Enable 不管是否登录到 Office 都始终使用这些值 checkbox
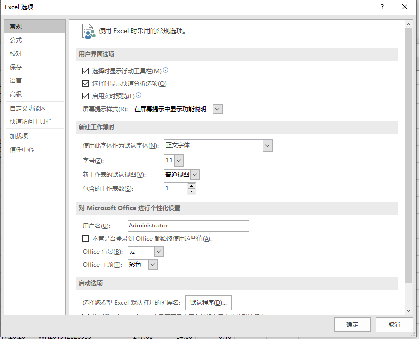This screenshot has height=339, width=419. click(x=85, y=238)
